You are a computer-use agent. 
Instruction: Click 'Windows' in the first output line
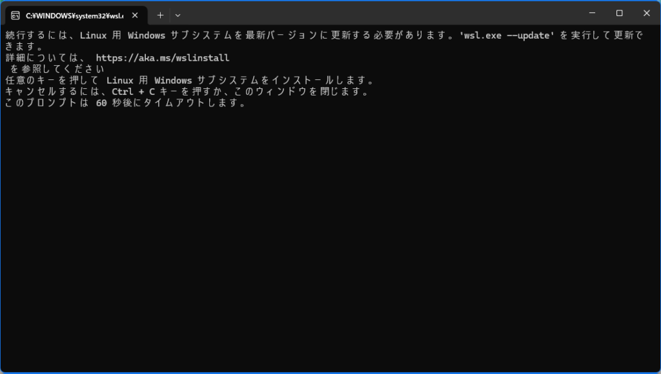pos(147,35)
